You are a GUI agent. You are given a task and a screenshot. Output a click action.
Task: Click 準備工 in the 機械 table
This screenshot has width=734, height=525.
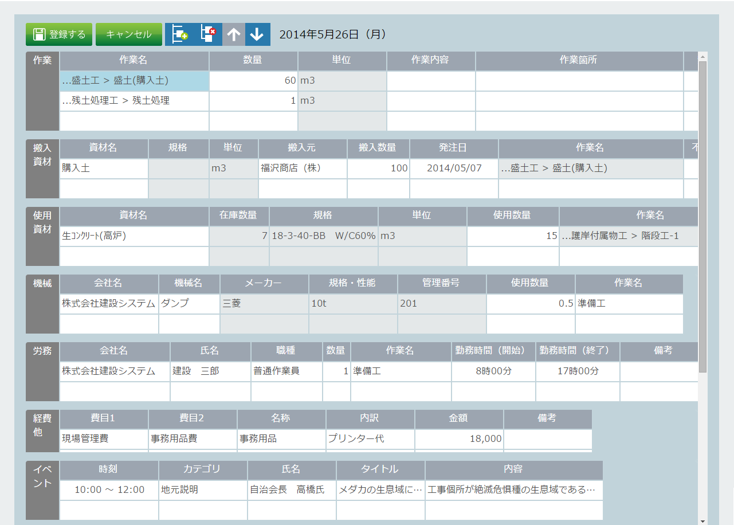click(629, 304)
